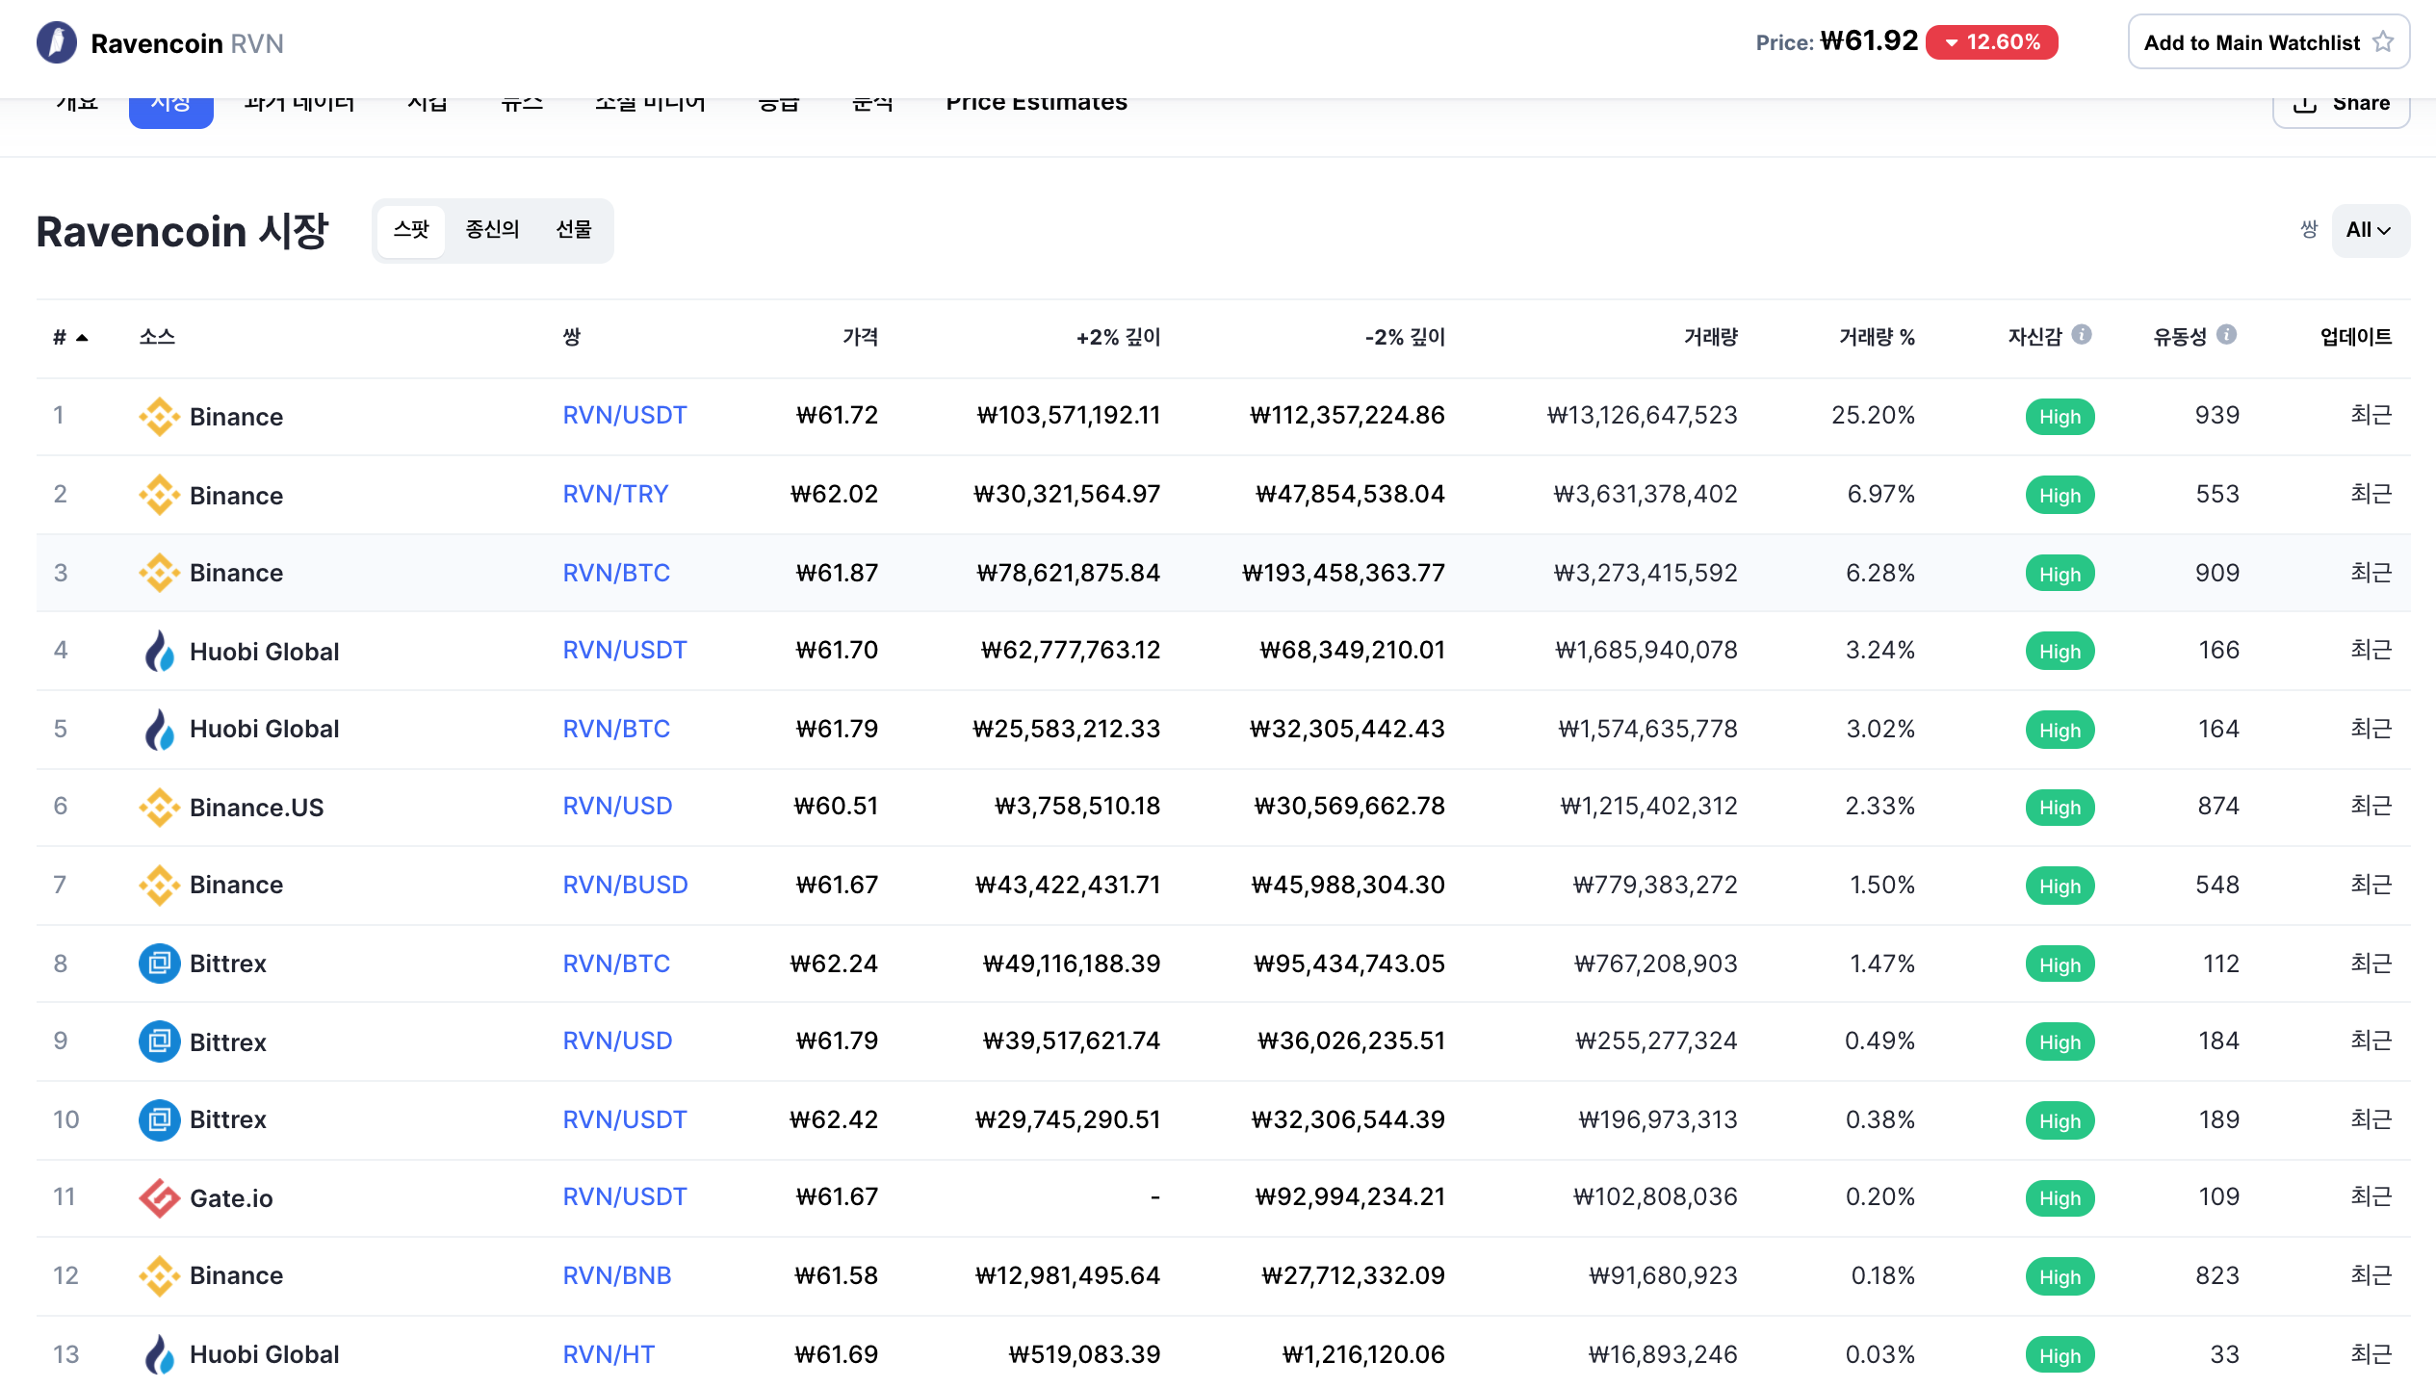Viewport: 2436px width, 1388px height.
Task: Click liquidity value 939
Action: (x=2216, y=415)
